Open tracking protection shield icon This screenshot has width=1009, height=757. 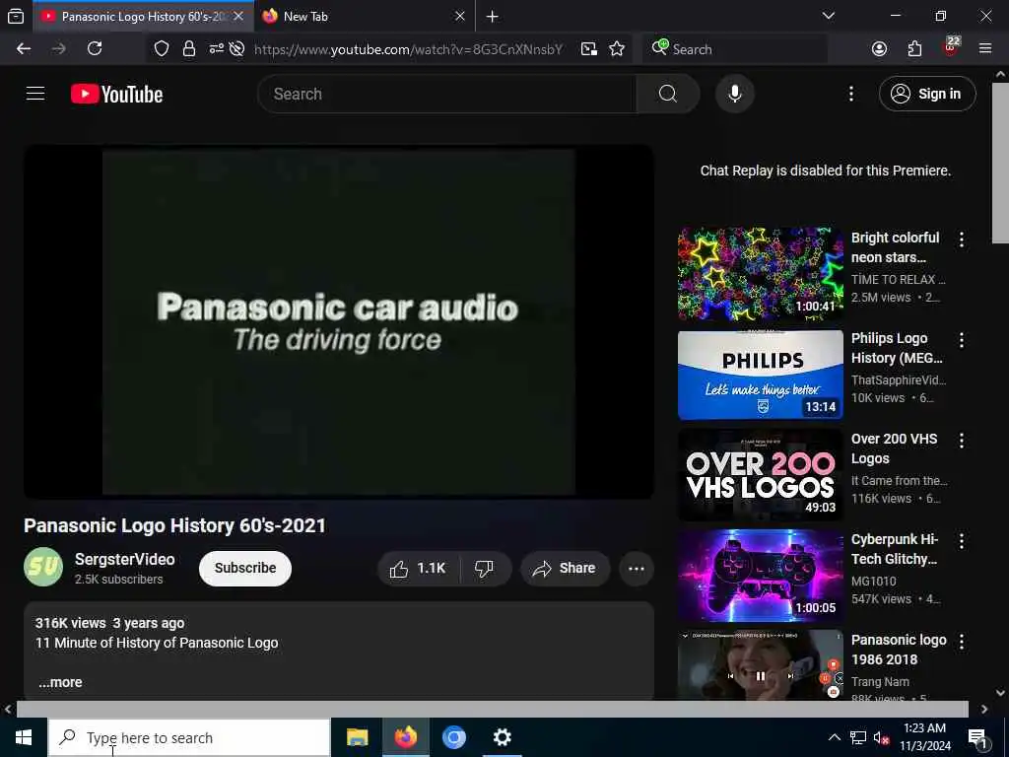162,49
